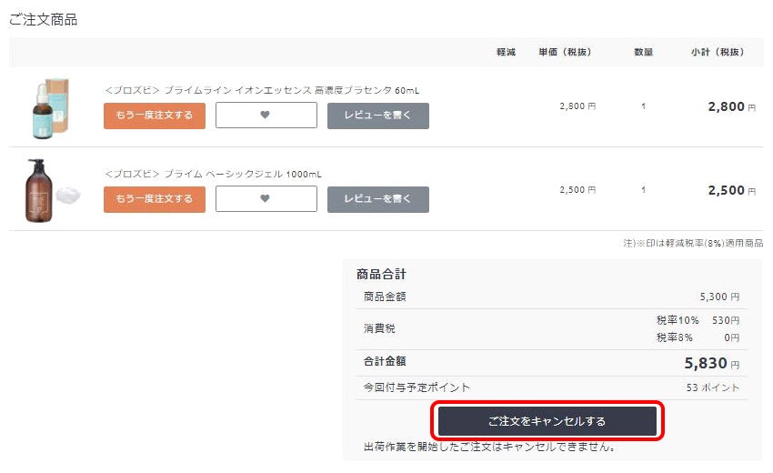Screen dimensions: 773x473
Task: Favorite the ベーシックジェル product with heart icon
Action: click(266, 199)
